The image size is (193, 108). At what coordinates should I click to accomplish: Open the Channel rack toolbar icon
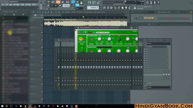point(108,8)
